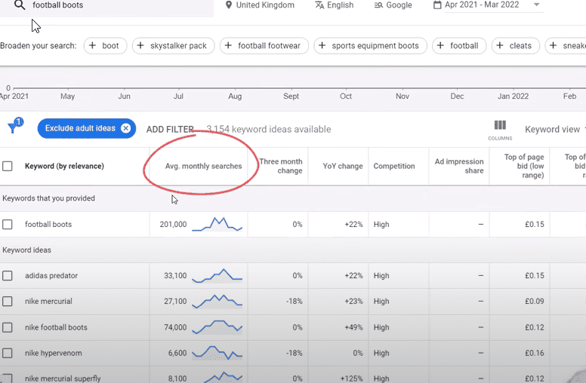The image size is (586, 383).
Task: Click the nike football boots trend sparkline
Action: (217, 326)
